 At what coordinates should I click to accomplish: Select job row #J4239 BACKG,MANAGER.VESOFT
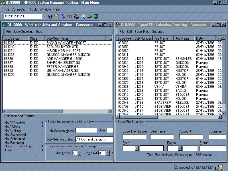click(57, 43)
